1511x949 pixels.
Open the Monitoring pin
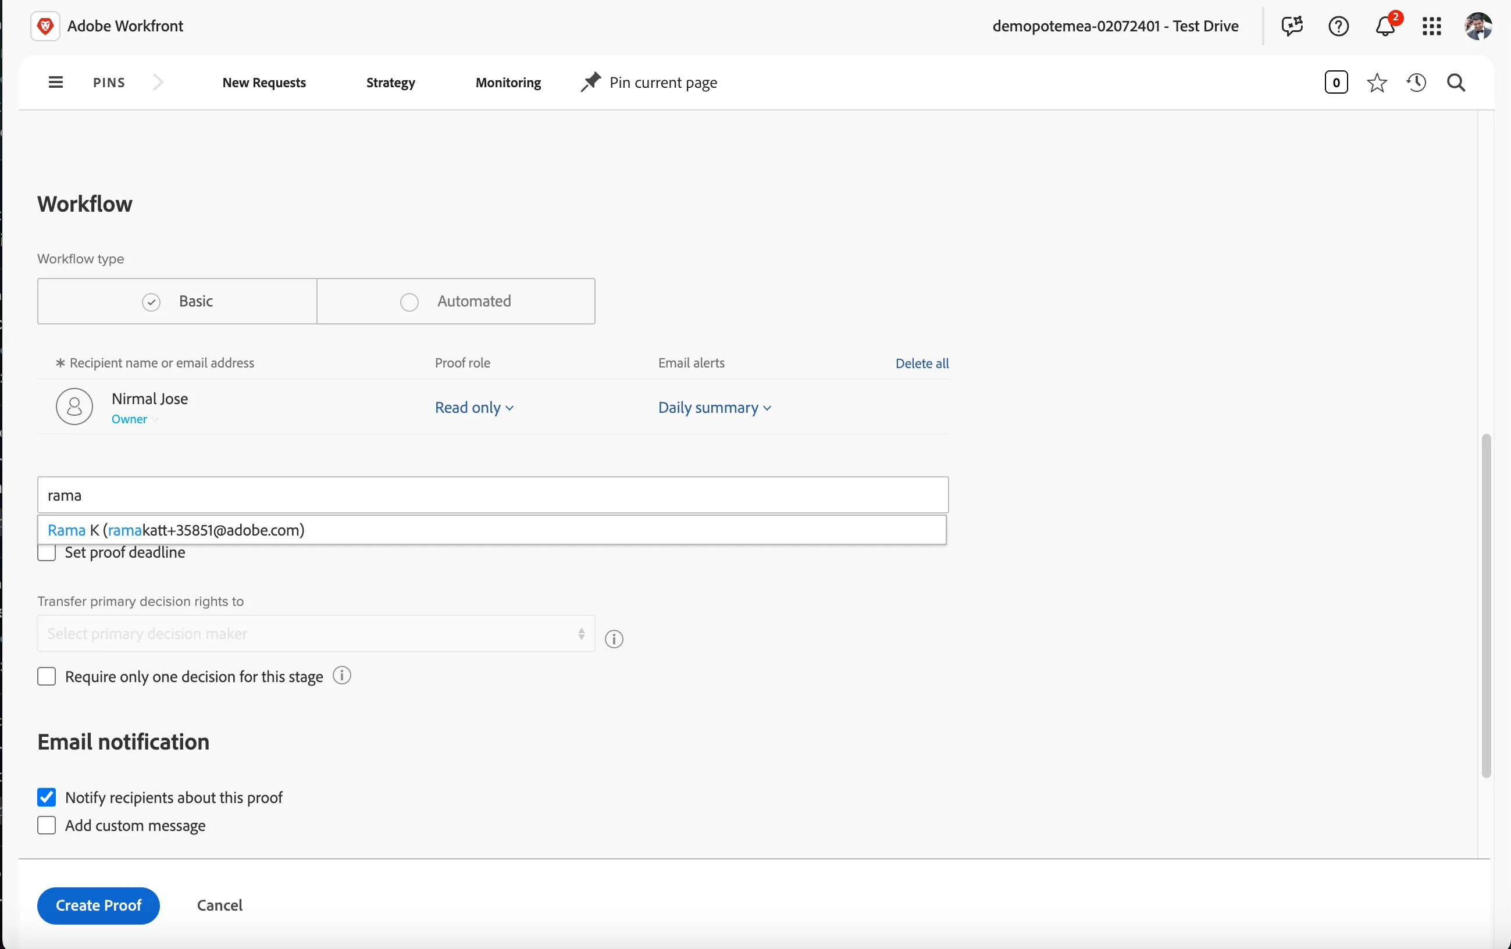(508, 83)
